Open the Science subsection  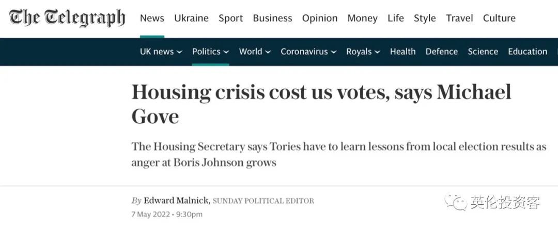click(483, 52)
